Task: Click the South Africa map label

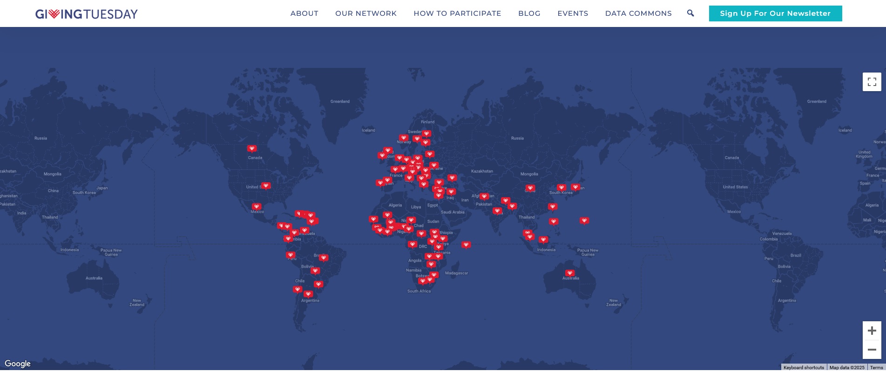Action: [419, 291]
